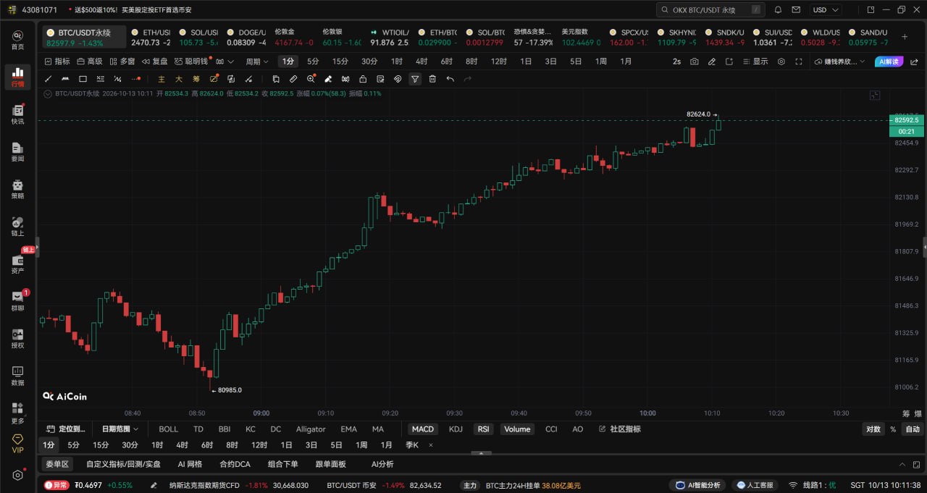Toggle 自动 auto scale button
This screenshot has height=493, width=927.
(x=913, y=429)
